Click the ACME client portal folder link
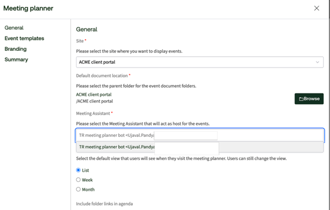 tap(94, 95)
